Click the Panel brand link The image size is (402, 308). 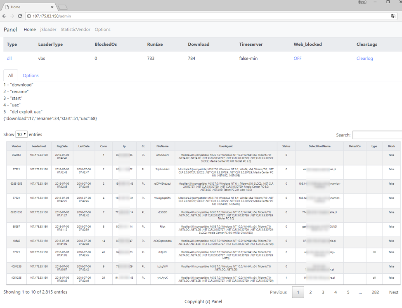click(x=10, y=29)
